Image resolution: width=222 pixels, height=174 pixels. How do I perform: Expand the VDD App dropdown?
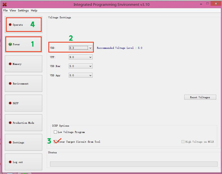(x=90, y=75)
